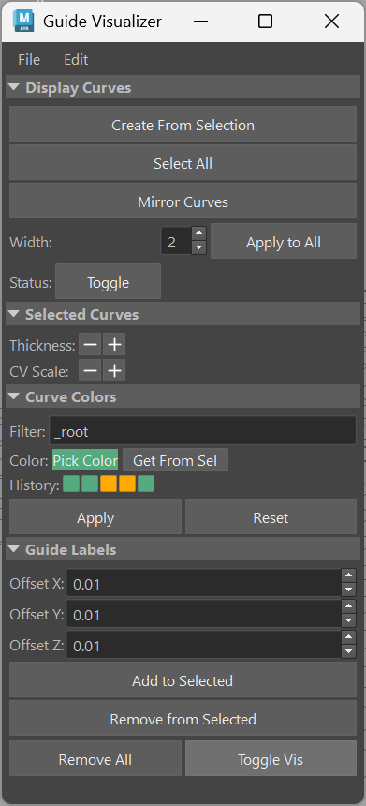
Task: Click Add to Selected button
Action: pyautogui.click(x=183, y=680)
